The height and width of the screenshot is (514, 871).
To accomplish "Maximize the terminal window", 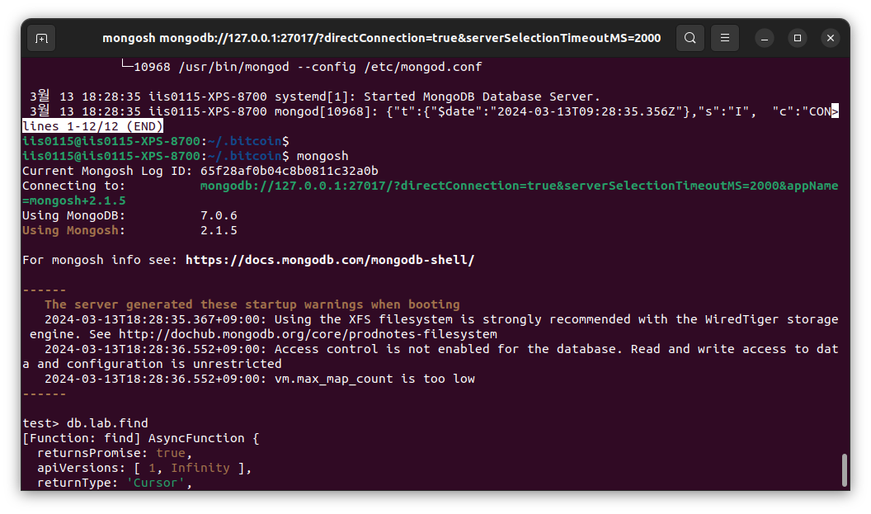I will [x=798, y=38].
